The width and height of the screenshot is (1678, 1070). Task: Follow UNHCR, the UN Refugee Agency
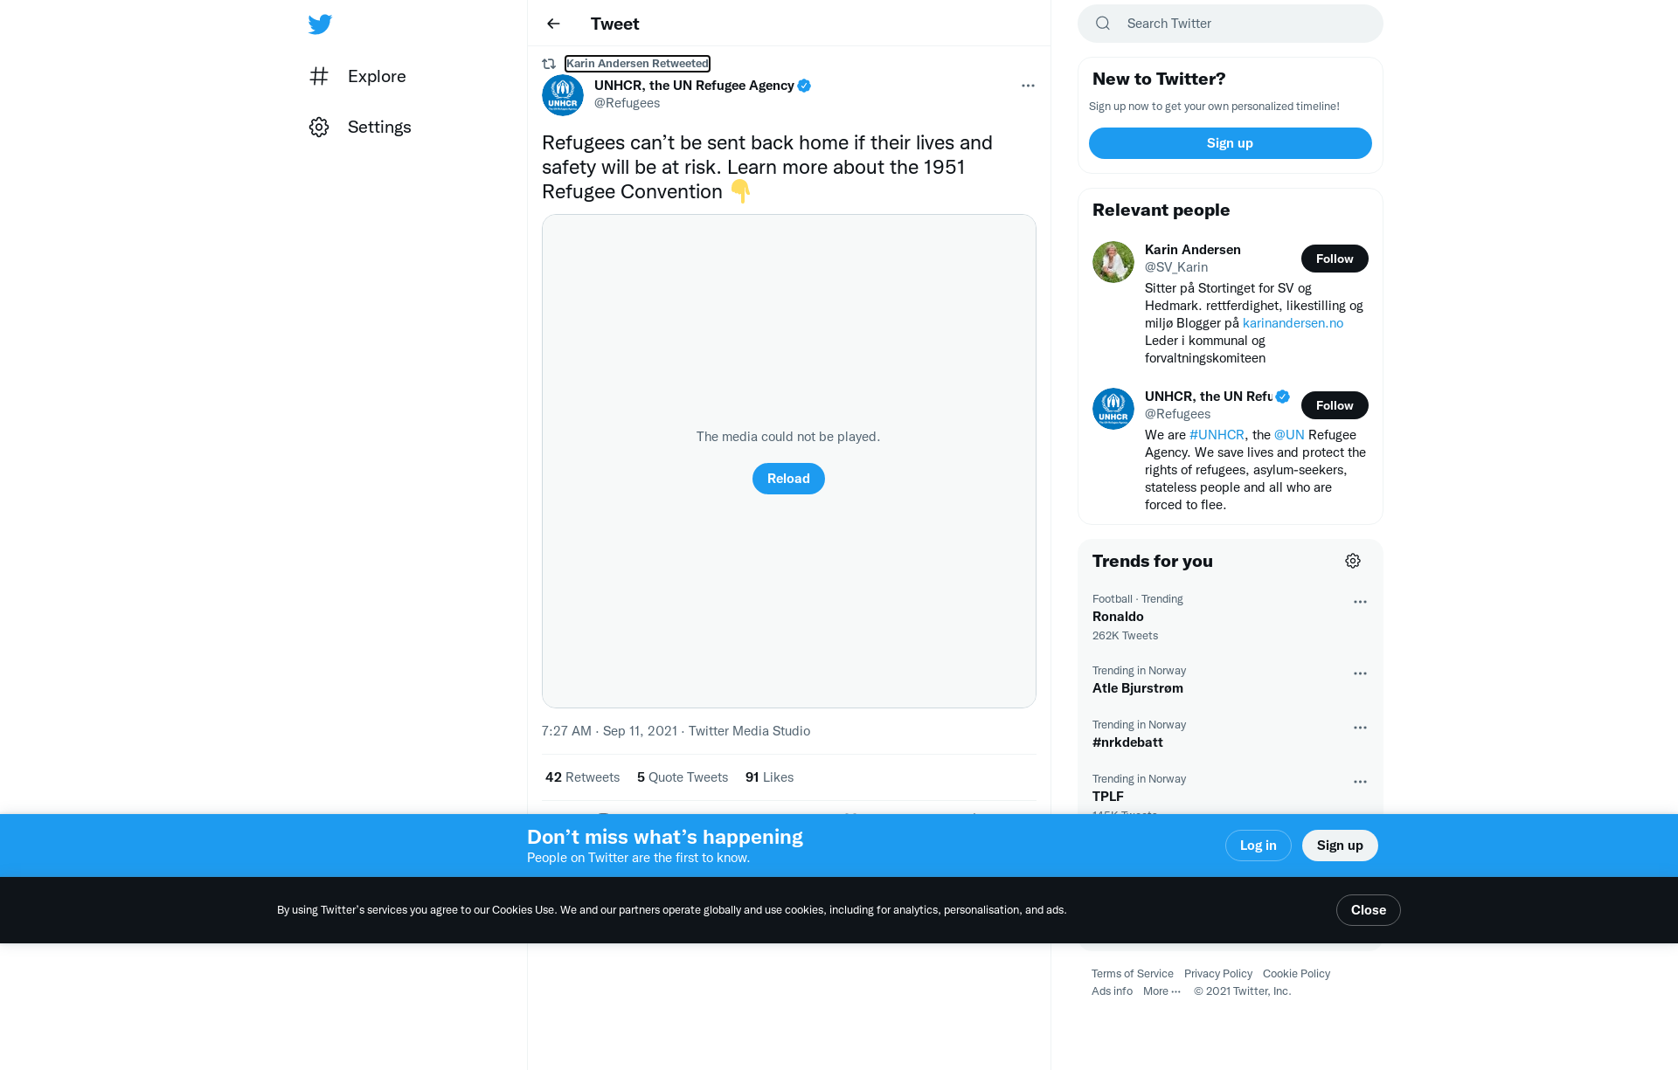(x=1335, y=405)
